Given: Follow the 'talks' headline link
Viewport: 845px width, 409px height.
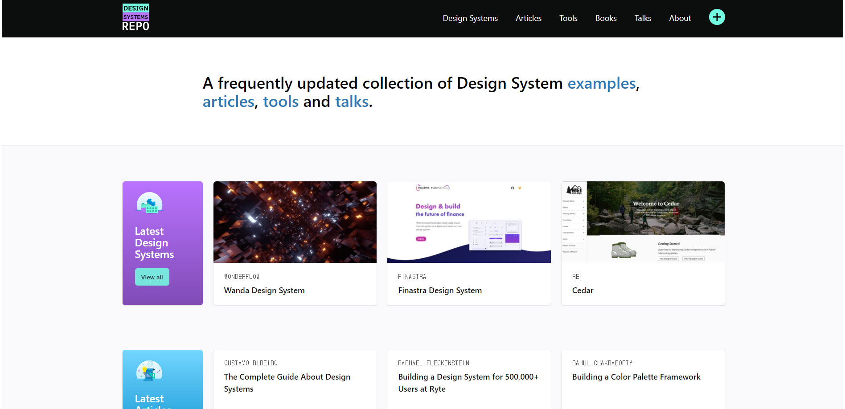Looking at the screenshot, I should pos(352,102).
